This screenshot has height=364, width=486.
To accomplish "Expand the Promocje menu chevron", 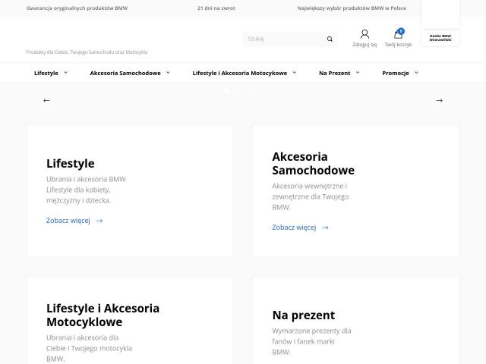I will tap(416, 73).
